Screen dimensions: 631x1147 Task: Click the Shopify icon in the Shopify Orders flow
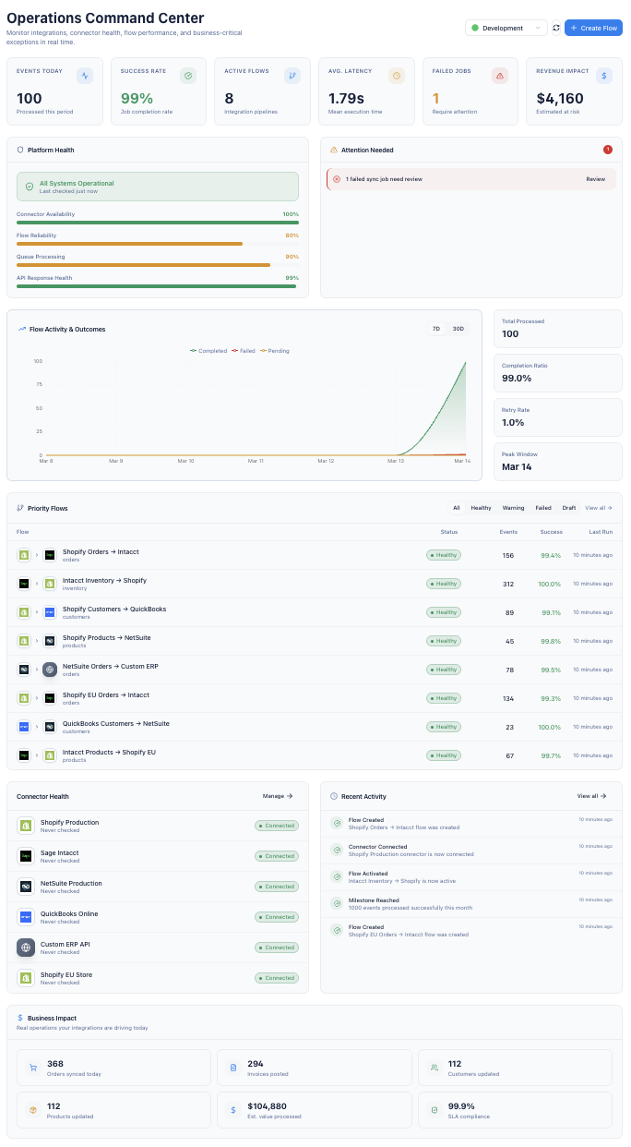25,554
